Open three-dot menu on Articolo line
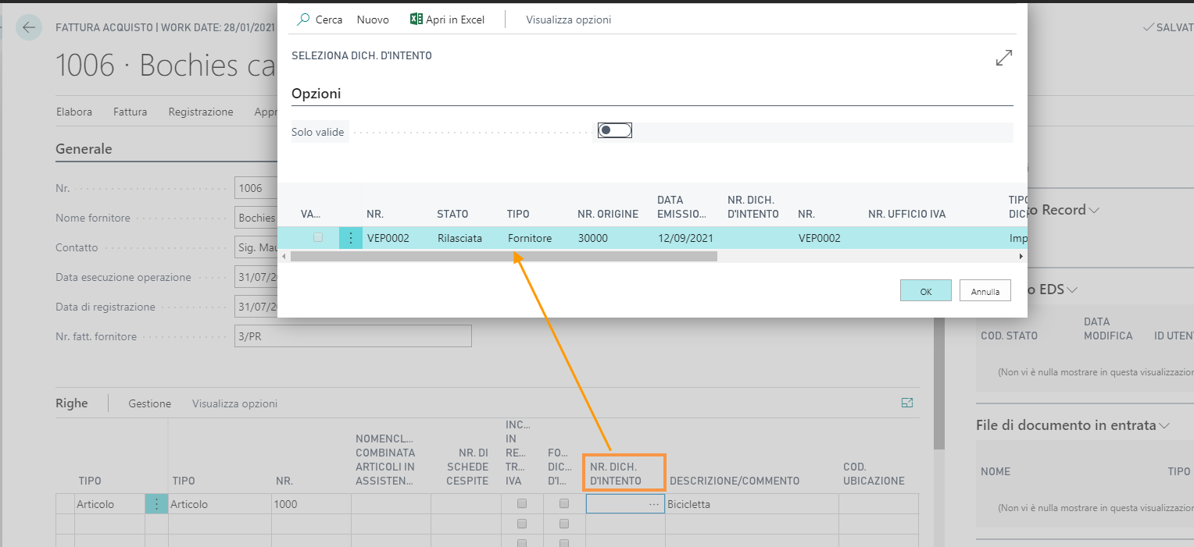Viewport: 1194px width, 547px height. pos(156,504)
